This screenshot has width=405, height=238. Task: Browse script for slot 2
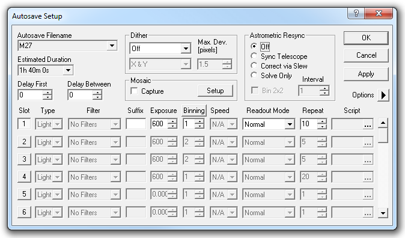(x=368, y=142)
